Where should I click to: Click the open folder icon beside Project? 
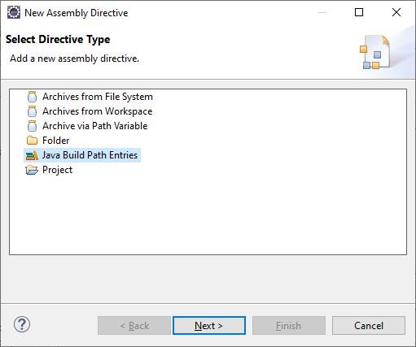click(32, 170)
